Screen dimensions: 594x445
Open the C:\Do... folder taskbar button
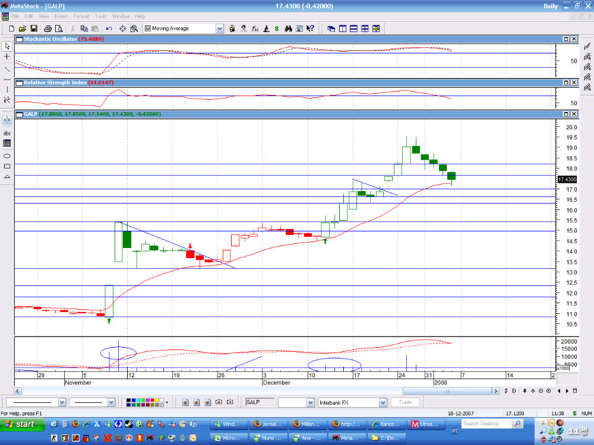(387, 438)
